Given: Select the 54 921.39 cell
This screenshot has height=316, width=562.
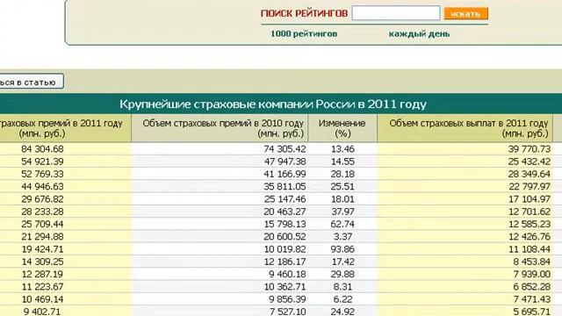Looking at the screenshot, I should coord(42,162).
